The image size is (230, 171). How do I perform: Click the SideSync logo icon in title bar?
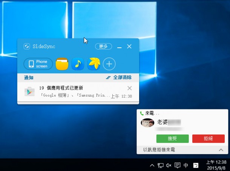(x=27, y=47)
